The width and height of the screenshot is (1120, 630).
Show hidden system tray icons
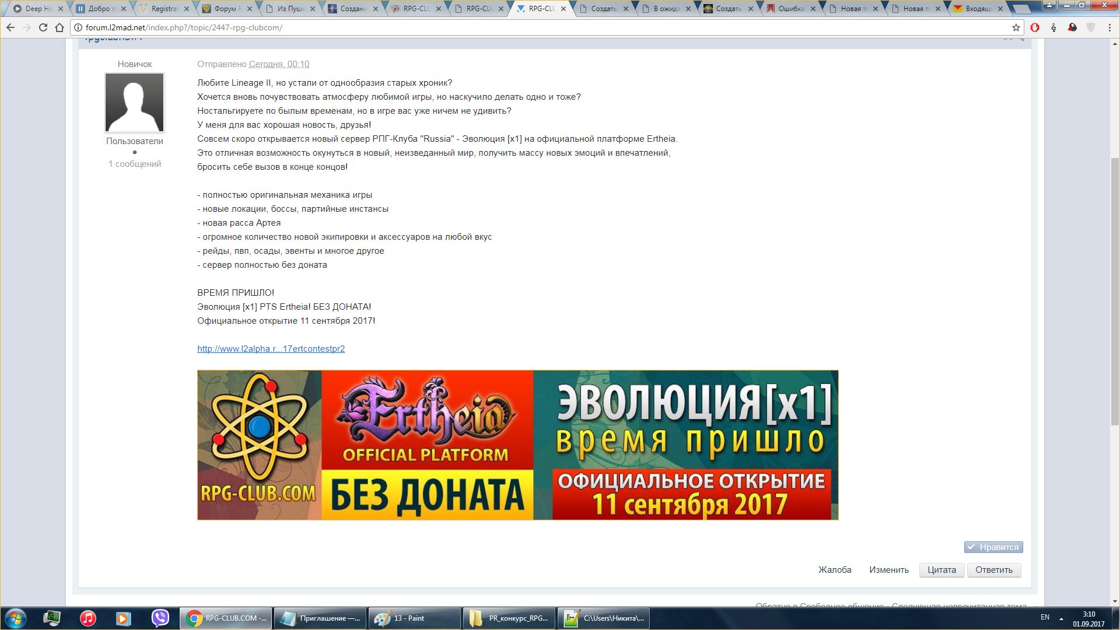[1061, 618]
